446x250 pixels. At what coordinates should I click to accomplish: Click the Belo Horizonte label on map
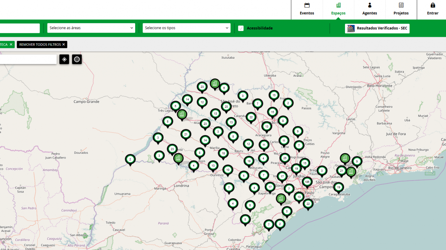379,86
